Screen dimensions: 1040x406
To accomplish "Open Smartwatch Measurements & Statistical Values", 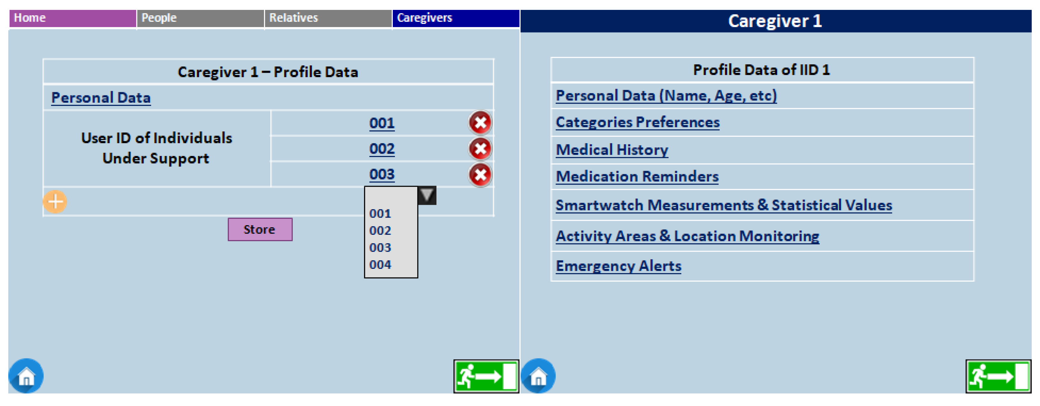I will click(723, 205).
